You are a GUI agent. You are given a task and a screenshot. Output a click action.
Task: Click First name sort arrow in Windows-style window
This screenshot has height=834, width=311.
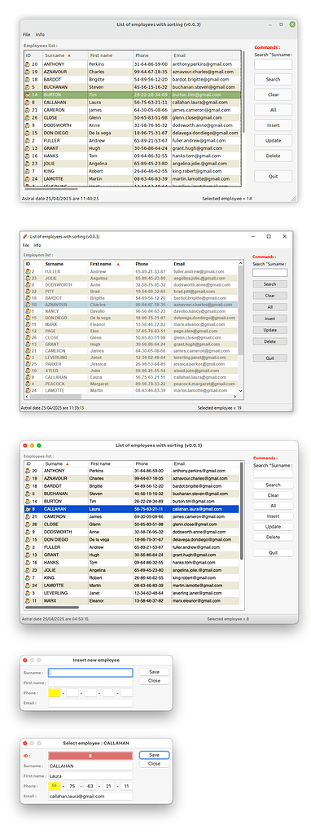click(x=118, y=264)
